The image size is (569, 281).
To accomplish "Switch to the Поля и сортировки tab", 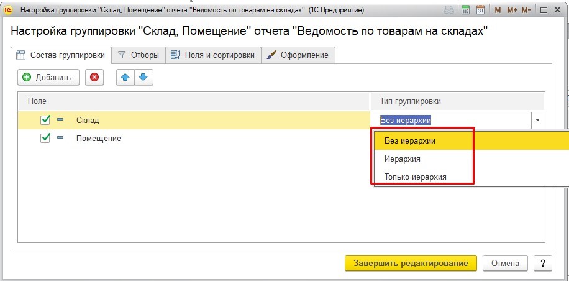I will (x=213, y=55).
